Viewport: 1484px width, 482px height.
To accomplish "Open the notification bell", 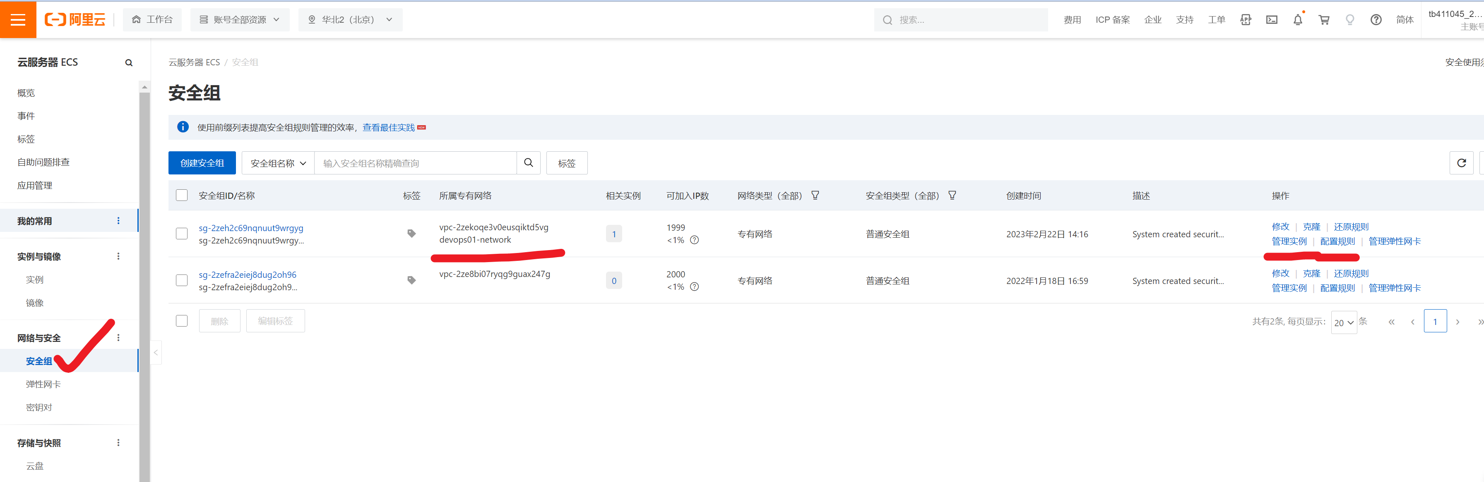I will click(x=1297, y=20).
